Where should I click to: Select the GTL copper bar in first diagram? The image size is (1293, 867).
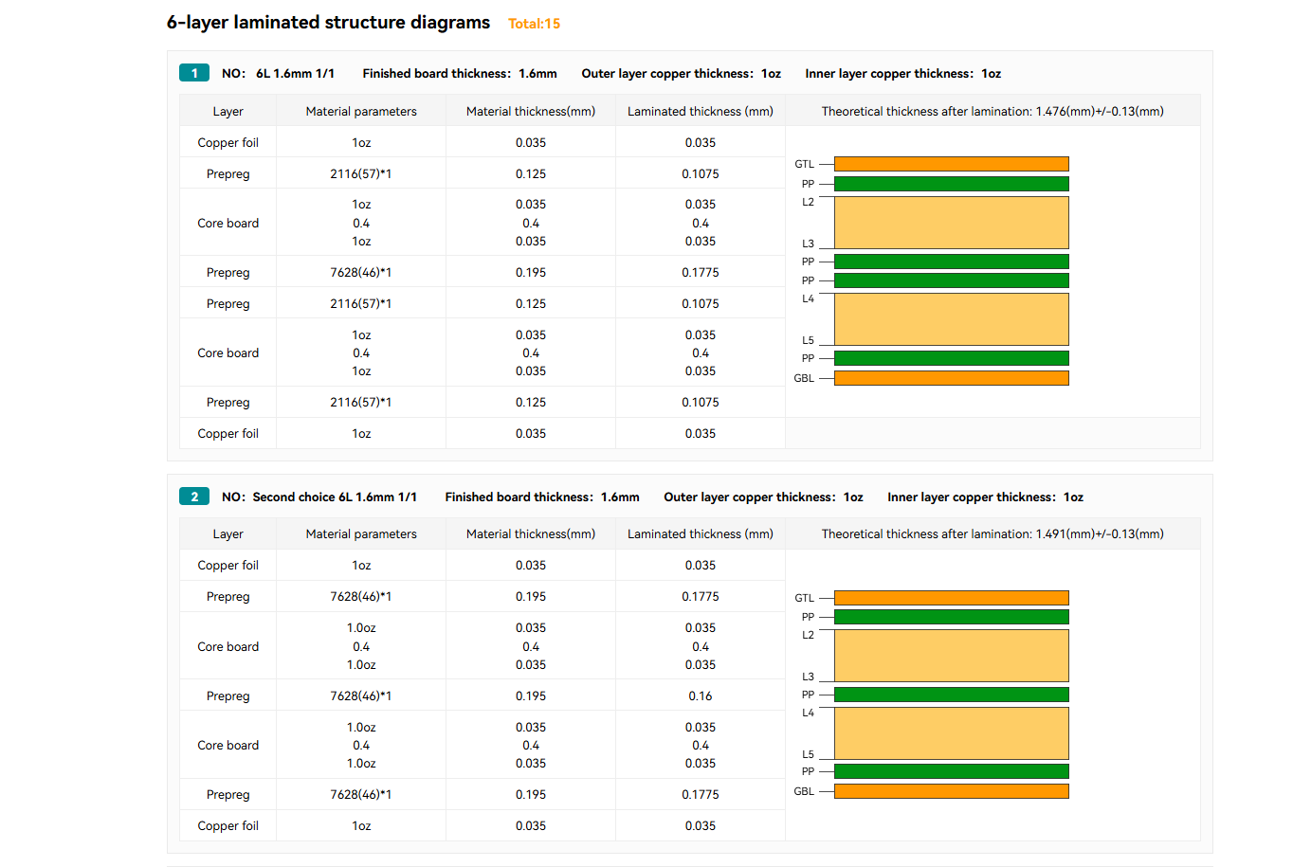(951, 164)
